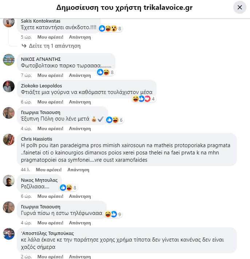Open reactions on Έξυπνη Πόλη comment
This screenshot has width=250, height=259.
[115, 120]
